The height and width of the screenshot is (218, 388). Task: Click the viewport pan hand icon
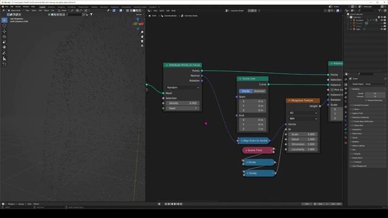tap(142, 36)
